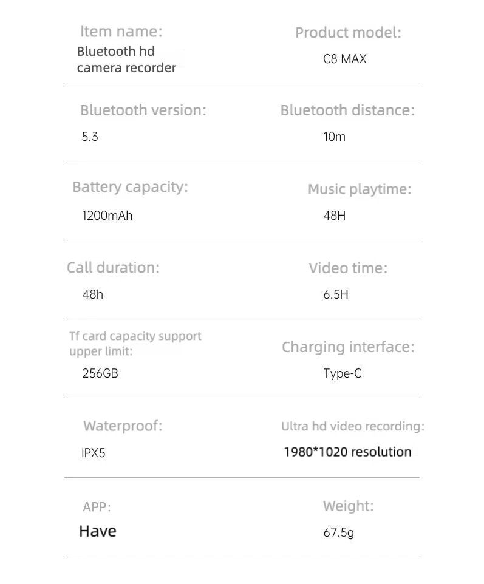Click the "Product model:" heading
Screen dimensions: 484x584
point(348,33)
